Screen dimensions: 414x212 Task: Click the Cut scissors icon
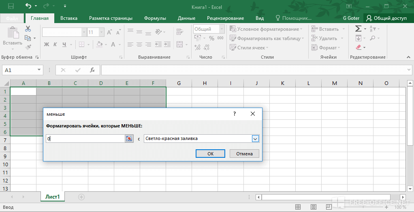[28, 29]
